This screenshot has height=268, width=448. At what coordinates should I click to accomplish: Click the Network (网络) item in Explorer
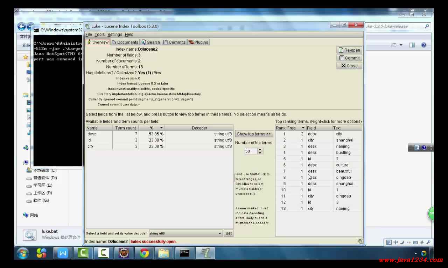pyautogui.click(x=31, y=215)
